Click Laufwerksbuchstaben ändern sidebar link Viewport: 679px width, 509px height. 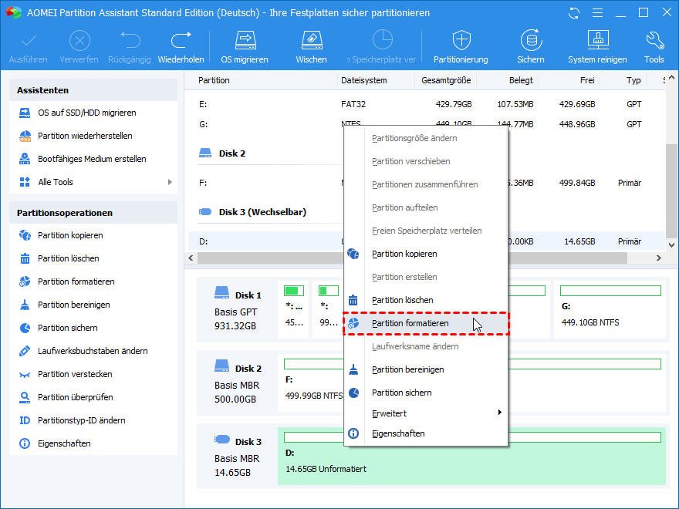click(x=93, y=351)
